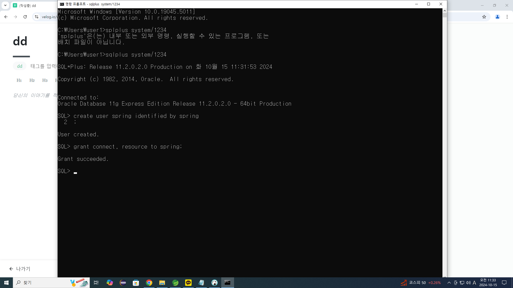
Task: Open Chrome's tab search dropdown arrow
Action: [5, 5]
